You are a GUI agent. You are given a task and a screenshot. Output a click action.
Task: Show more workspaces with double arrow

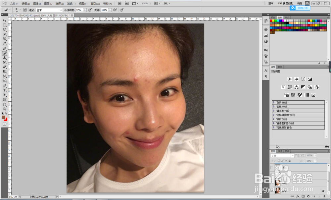[x=307, y=3]
